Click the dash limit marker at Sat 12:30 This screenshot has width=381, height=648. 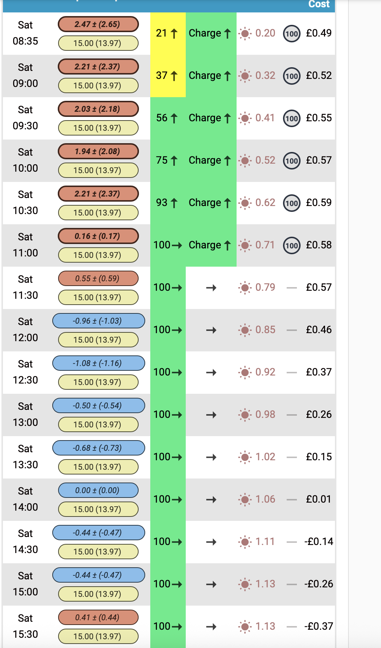[292, 373]
